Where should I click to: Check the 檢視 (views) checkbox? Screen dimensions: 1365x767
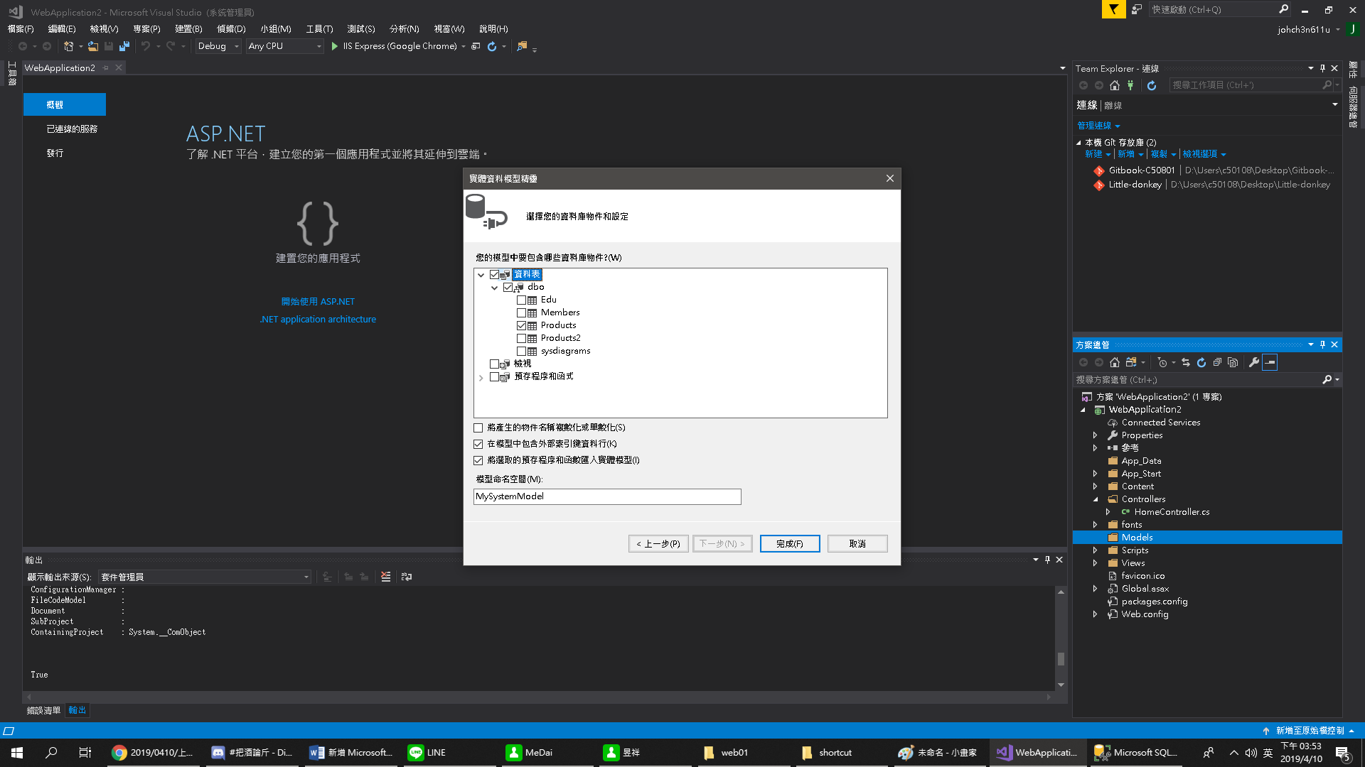pos(494,364)
